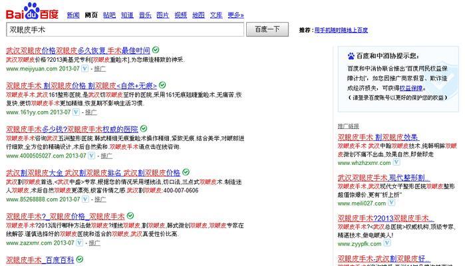
Task: Click green verified badge next to 武汉割双眼皮大全 result
Action: click(x=186, y=172)
